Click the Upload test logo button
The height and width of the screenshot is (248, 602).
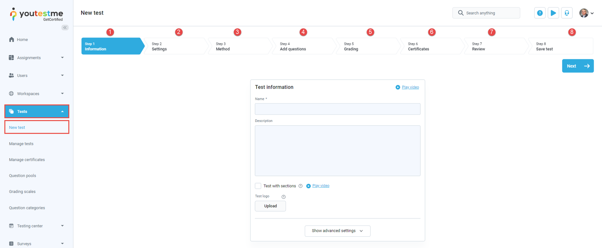[x=270, y=206]
